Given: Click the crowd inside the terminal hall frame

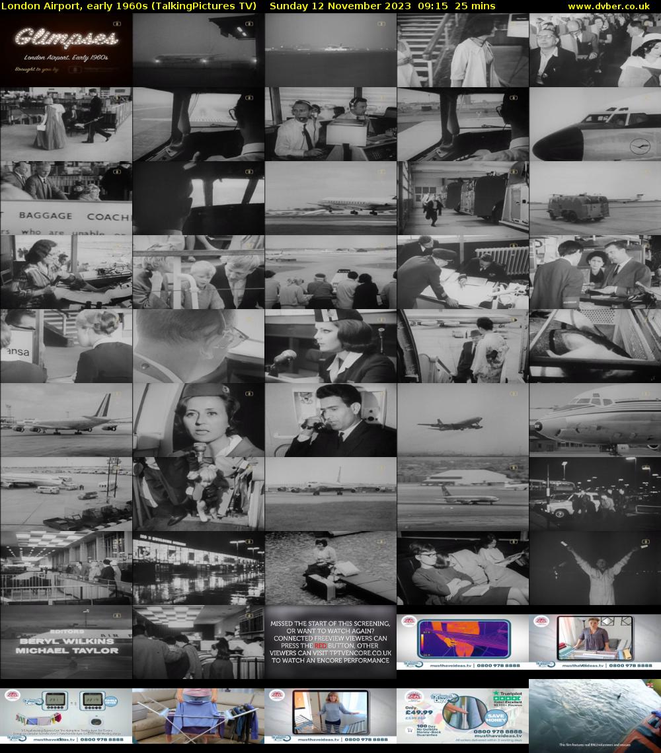Looking at the screenshot, I should point(198,641).
